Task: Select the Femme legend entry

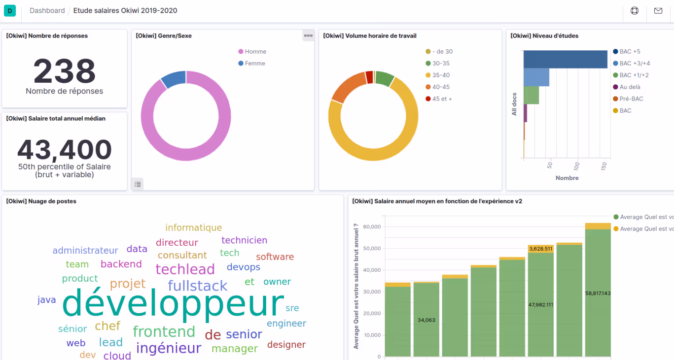Action: click(x=255, y=64)
